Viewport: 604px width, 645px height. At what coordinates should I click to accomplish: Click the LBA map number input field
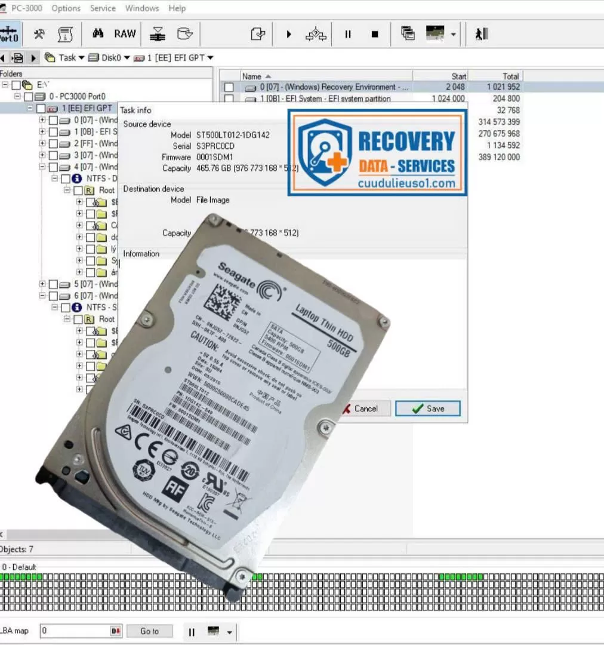(74, 631)
